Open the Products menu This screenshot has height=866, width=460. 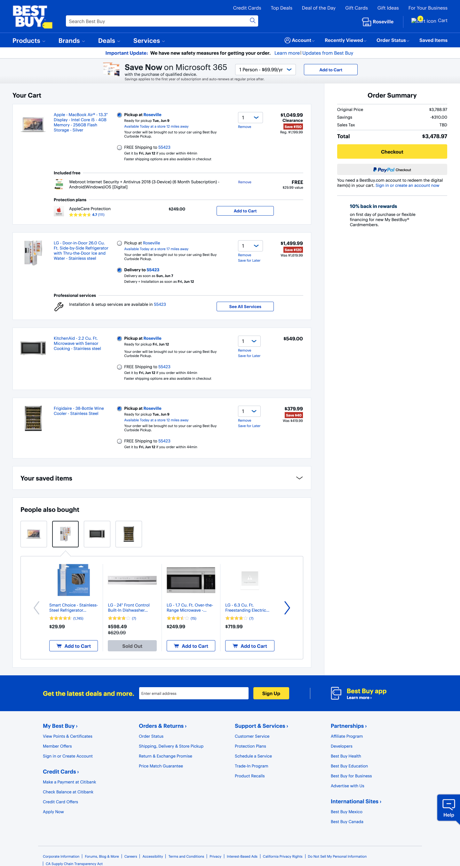coord(28,41)
